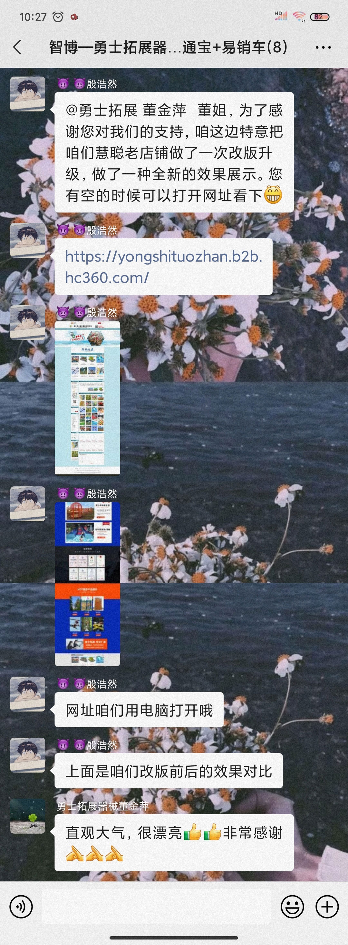Tap the message bubble '网址咱们用电脑打开哦'
The image size is (348, 945).
coord(139,710)
